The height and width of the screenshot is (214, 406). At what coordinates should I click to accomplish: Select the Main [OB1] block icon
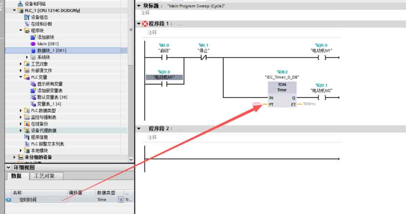(33, 44)
